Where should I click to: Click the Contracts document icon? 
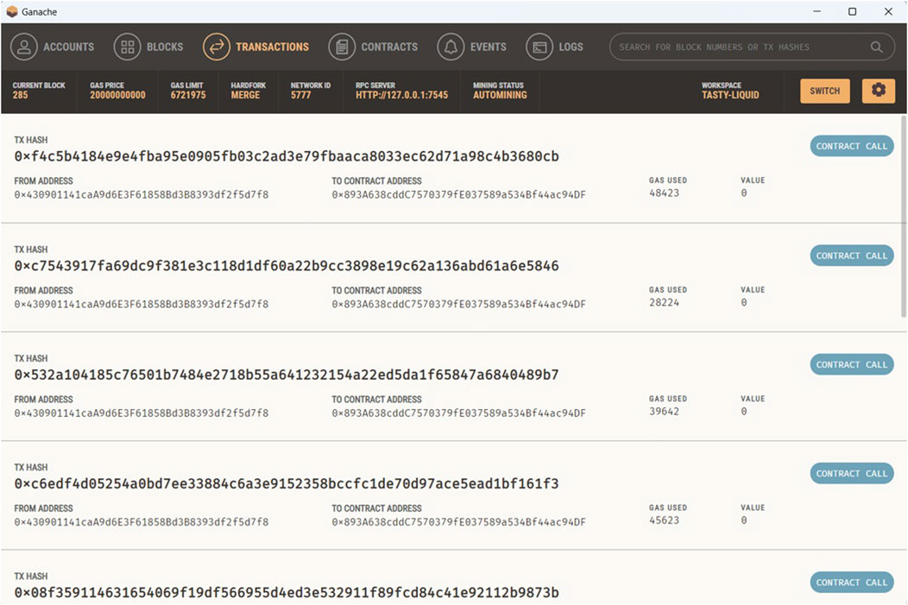click(x=342, y=47)
